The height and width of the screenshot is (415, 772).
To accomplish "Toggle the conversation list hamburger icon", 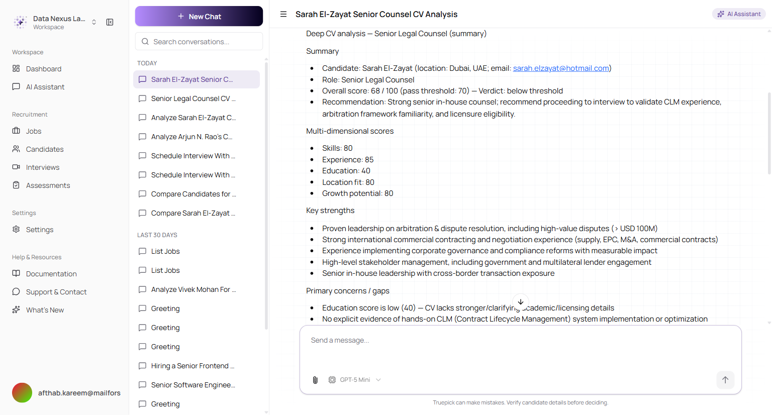I will tap(283, 14).
